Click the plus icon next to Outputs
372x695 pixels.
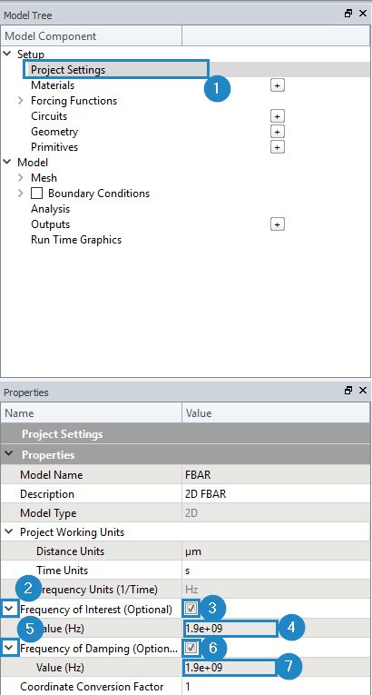coord(278,224)
